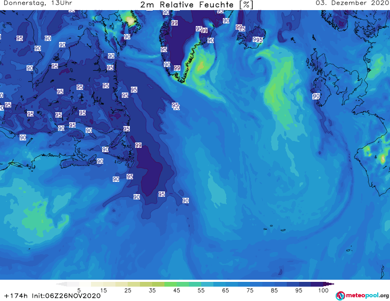
Task: Click the color scale label '15'
Action: [x=103, y=290]
